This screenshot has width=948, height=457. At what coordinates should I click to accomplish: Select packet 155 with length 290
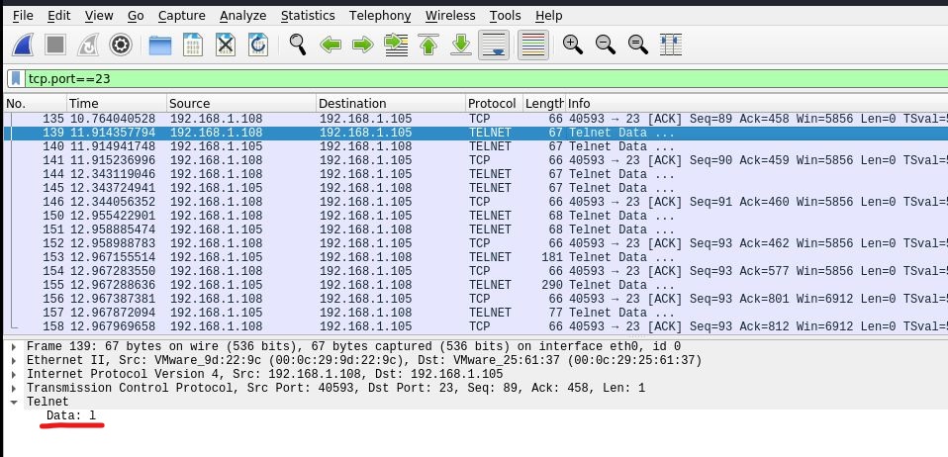tap(475, 285)
